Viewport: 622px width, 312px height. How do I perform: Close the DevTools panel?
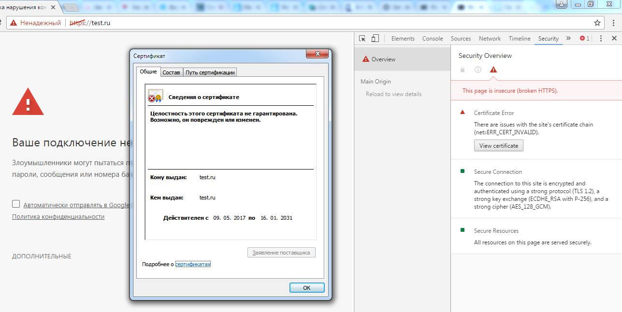pyautogui.click(x=614, y=39)
